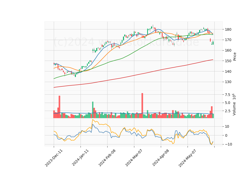Click the 170 price axis label
The height and width of the screenshot is (178, 247).
click(228, 40)
